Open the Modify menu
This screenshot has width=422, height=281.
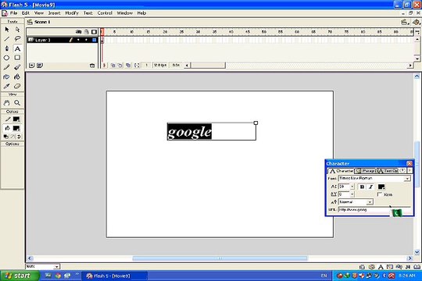(72, 13)
